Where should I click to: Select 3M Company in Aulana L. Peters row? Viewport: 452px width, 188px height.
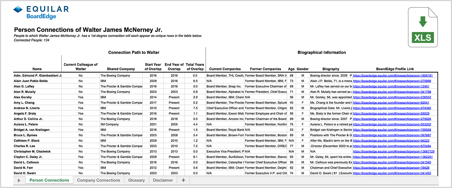121,124
